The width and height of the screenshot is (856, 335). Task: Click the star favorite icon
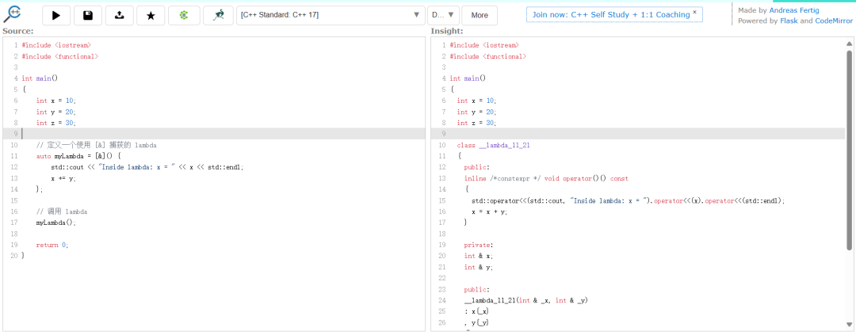click(x=151, y=16)
